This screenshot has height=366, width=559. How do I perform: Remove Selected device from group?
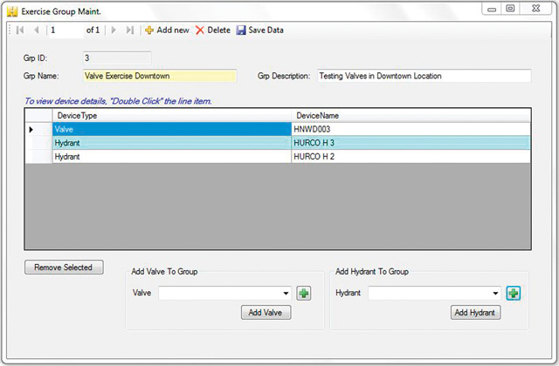pos(64,268)
